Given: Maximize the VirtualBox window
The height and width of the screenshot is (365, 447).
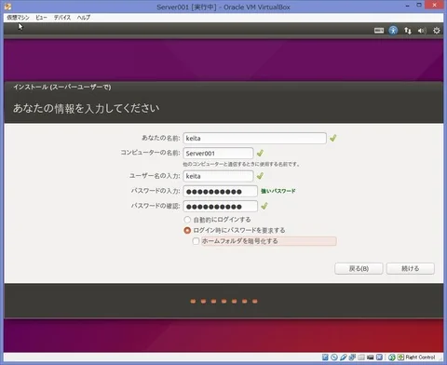Looking at the screenshot, I should point(419,5).
